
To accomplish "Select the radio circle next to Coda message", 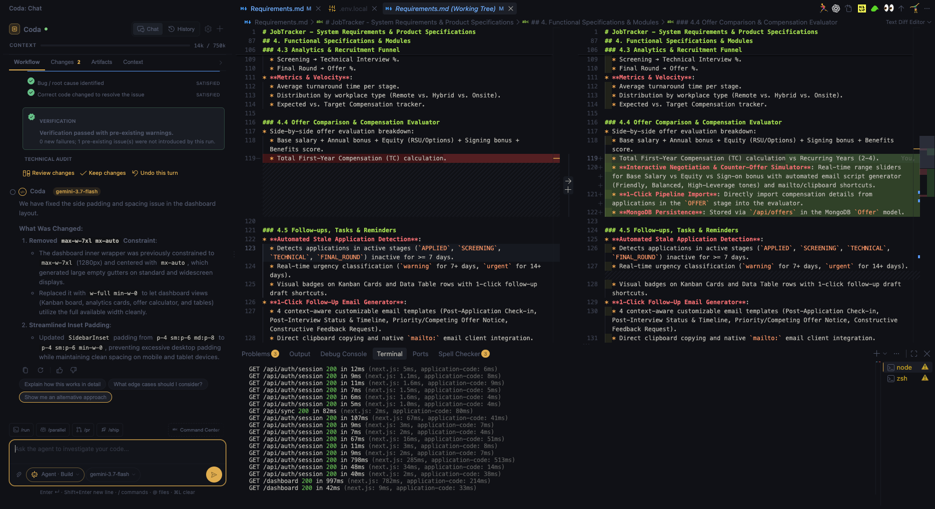I will 13,192.
